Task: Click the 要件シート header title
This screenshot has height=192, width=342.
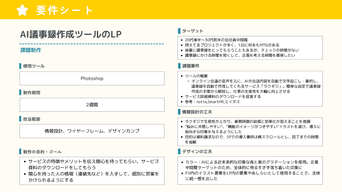Action: 65,10
